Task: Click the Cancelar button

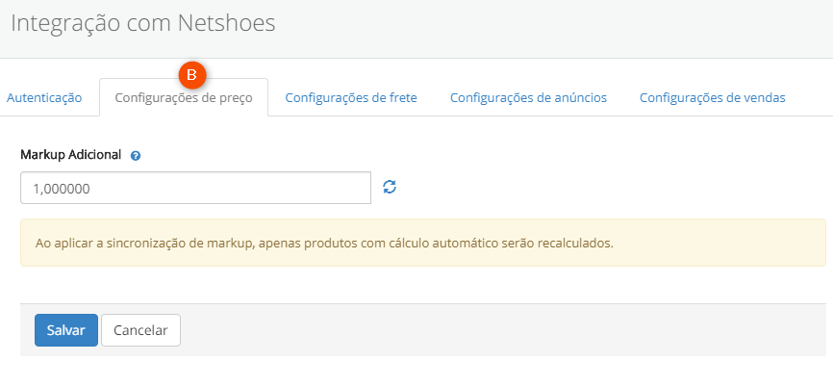Action: pos(140,330)
